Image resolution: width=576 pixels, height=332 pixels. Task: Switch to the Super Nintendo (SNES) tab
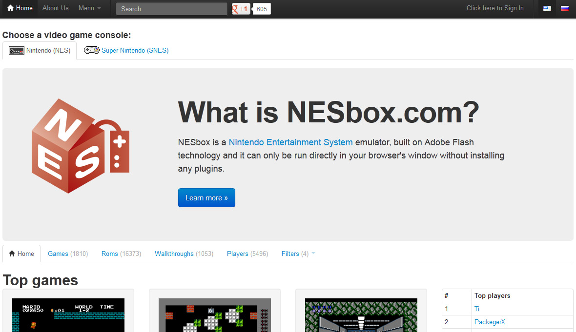point(126,50)
